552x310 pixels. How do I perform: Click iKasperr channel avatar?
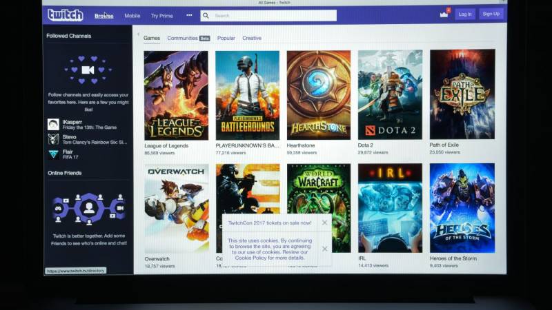point(53,125)
